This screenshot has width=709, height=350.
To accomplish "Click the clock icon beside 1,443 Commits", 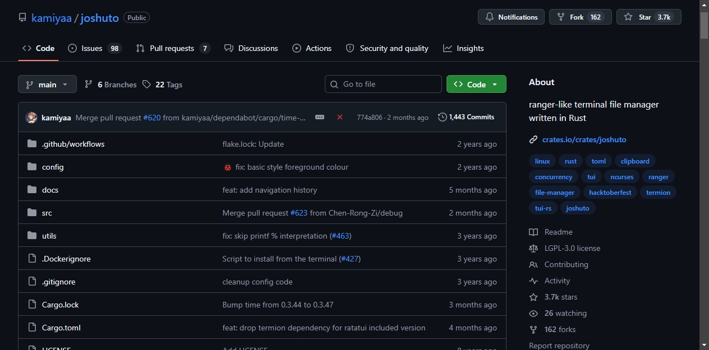I will [x=443, y=117].
